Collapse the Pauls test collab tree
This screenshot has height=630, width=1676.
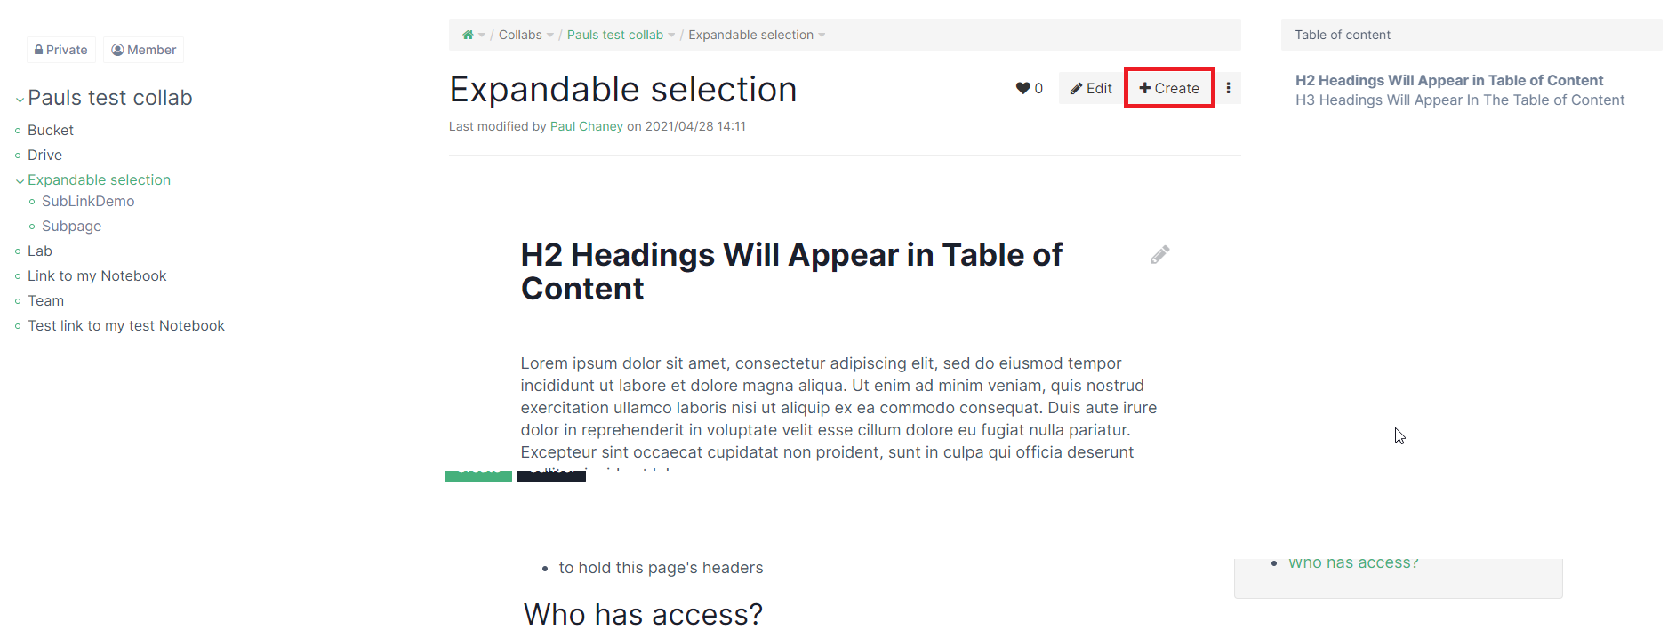20,100
